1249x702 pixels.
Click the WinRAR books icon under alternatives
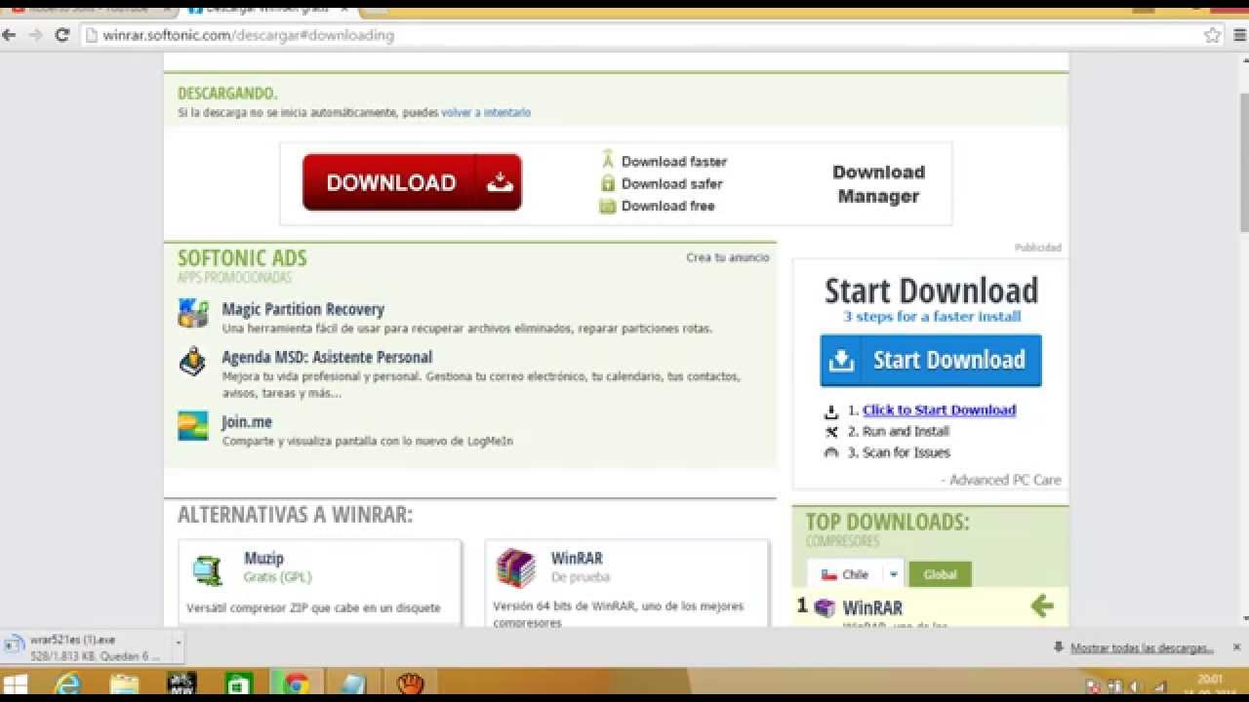515,568
